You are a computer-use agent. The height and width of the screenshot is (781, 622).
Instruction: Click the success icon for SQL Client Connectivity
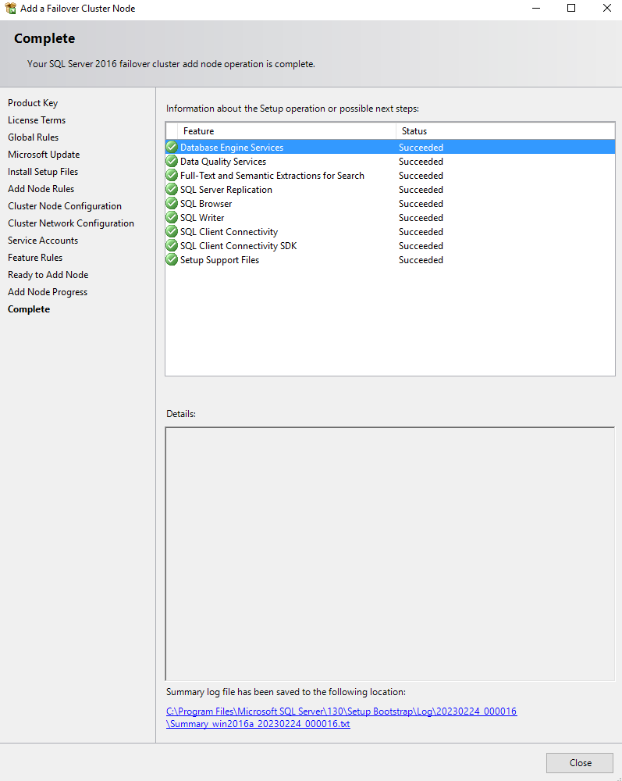pos(172,231)
